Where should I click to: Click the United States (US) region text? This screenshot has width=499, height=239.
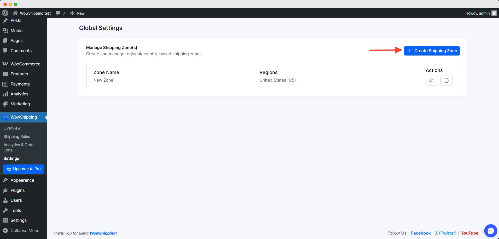277,80
